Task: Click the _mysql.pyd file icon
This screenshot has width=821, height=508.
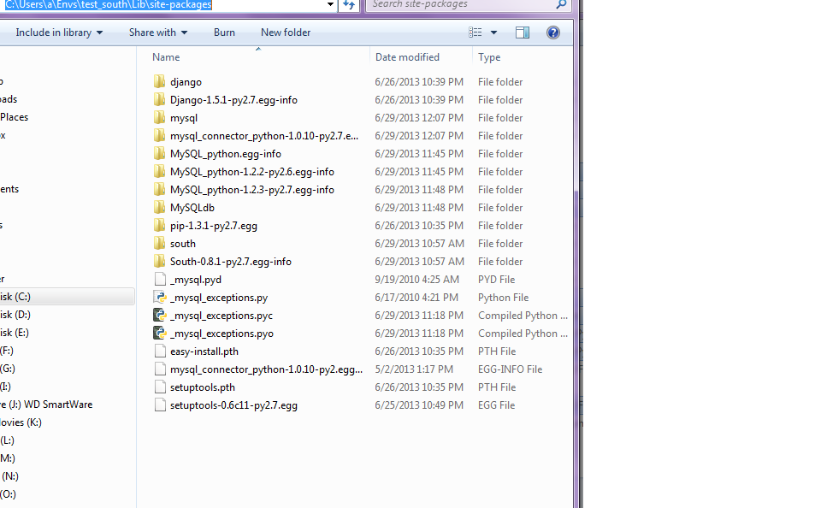Action: point(160,279)
